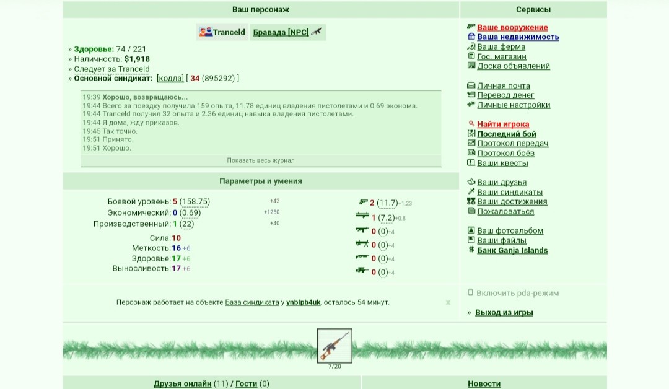Open База синдиката object link

251,302
